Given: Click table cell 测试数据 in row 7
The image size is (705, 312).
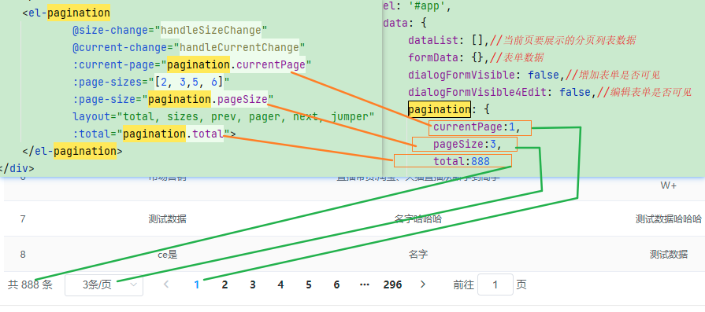Looking at the screenshot, I should tap(167, 219).
